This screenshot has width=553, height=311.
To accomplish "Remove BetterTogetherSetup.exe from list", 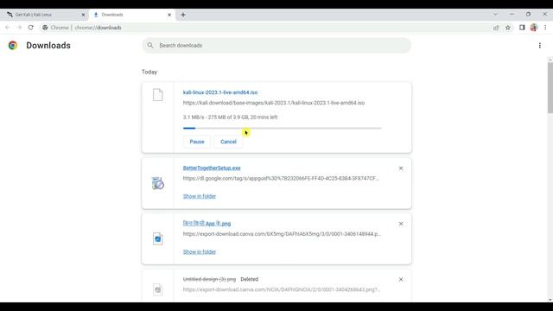I will (x=401, y=168).
